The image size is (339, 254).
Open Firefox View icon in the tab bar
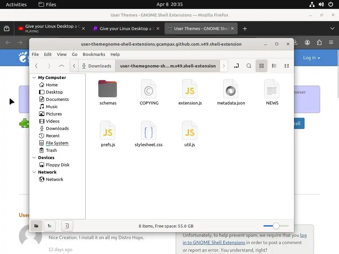pos(7,28)
